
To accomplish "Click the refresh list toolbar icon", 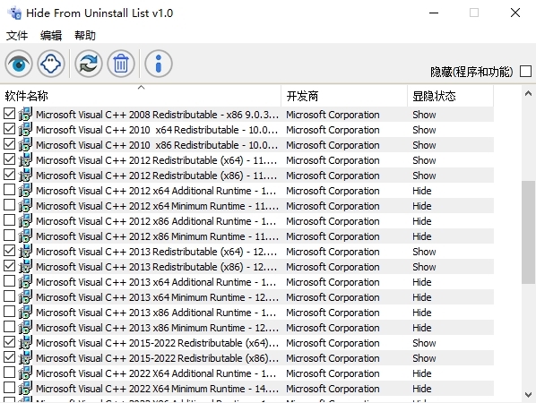I will [89, 64].
